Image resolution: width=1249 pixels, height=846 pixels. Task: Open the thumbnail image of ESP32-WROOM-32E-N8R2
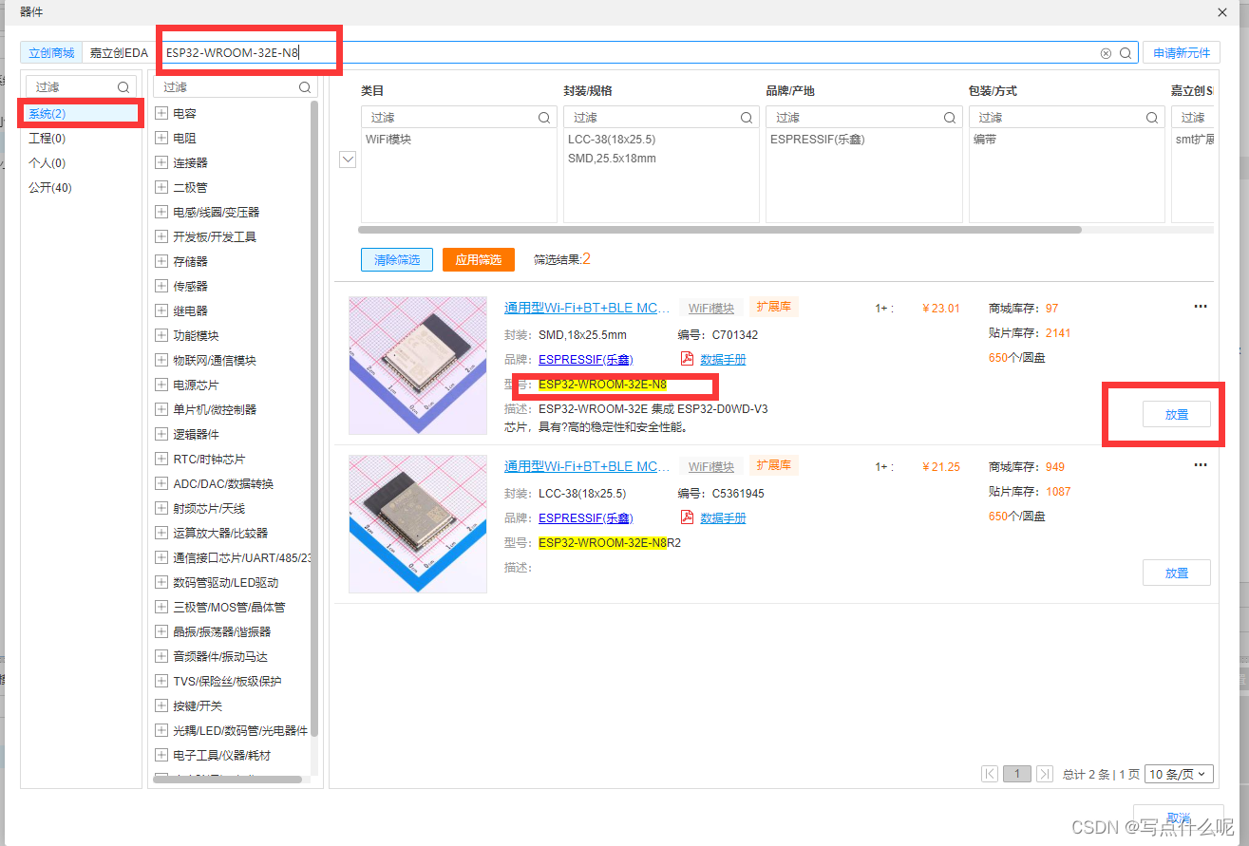point(418,524)
